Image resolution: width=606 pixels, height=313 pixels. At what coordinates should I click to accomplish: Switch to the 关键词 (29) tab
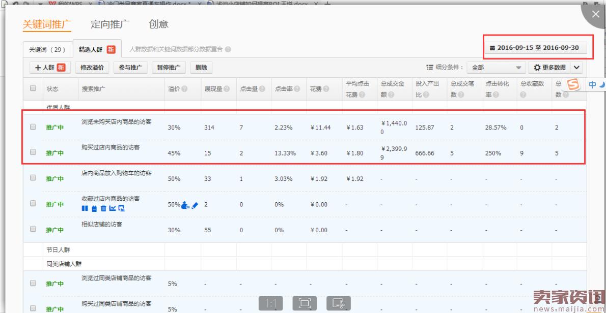pyautogui.click(x=47, y=50)
